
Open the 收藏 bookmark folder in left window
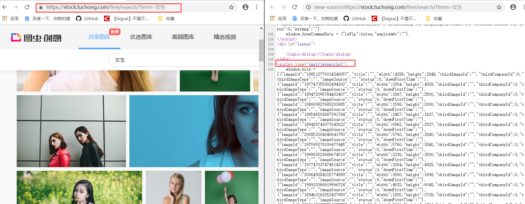coord(166,18)
